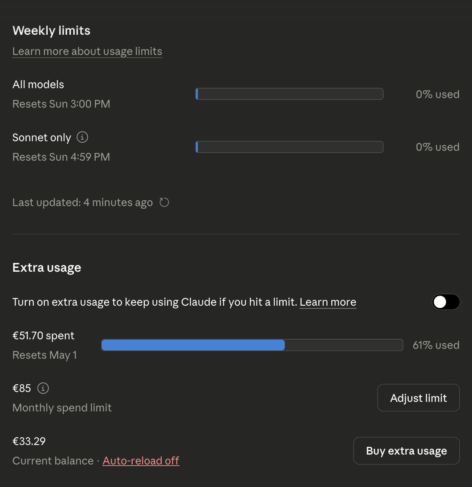Click the info icon next to Sonnet only

(82, 137)
